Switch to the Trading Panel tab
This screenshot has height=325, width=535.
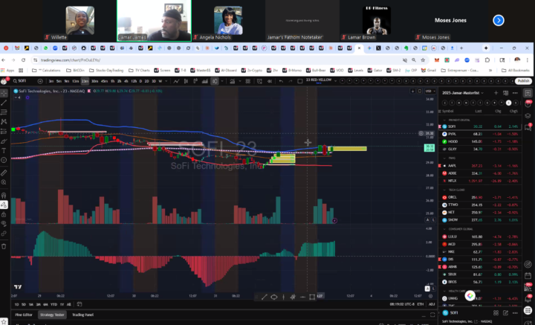[x=82, y=315]
